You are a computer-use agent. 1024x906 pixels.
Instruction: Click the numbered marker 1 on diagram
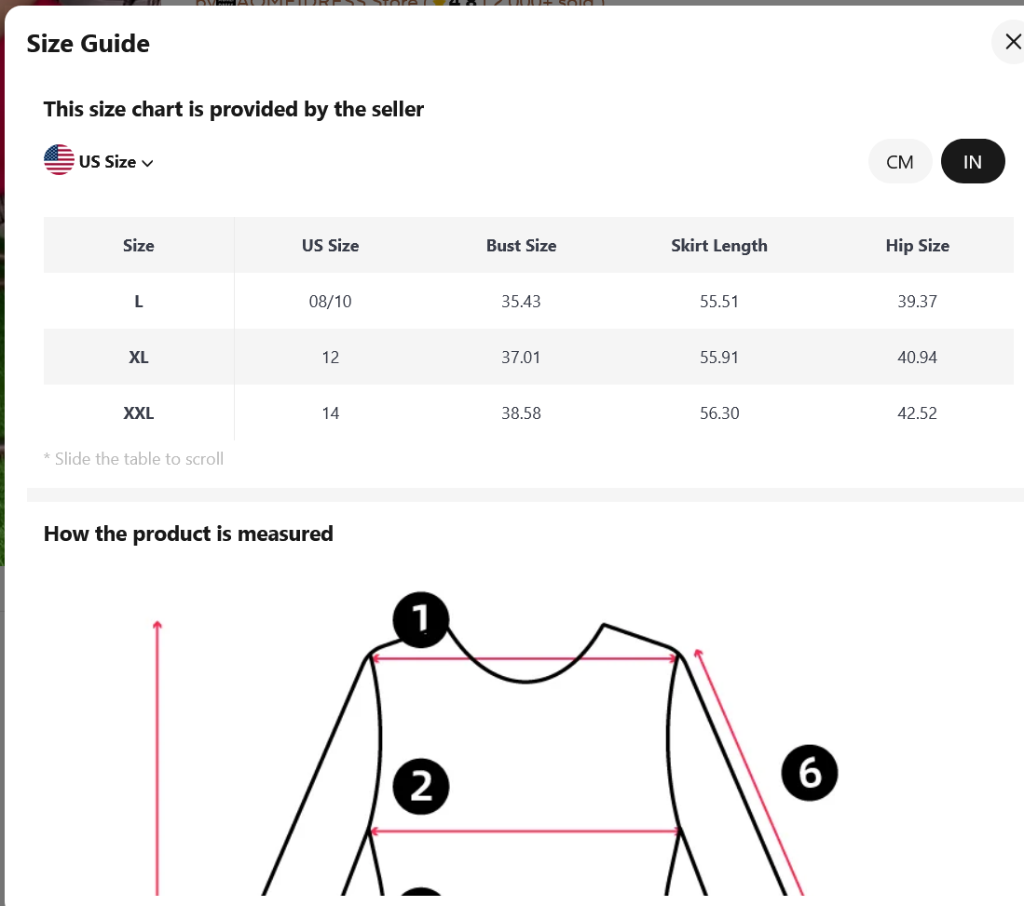(421, 619)
